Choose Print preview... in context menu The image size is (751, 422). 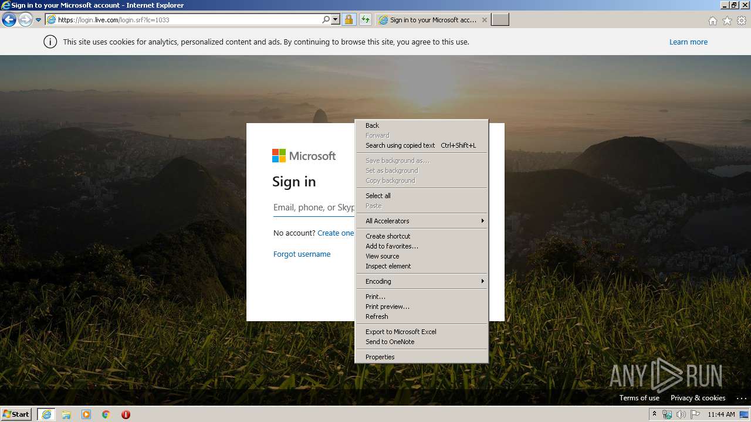pyautogui.click(x=422, y=307)
